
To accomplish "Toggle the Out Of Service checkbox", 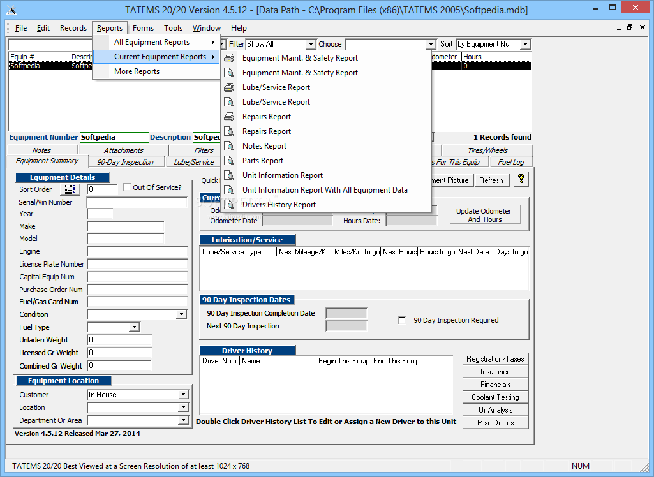I will (x=127, y=187).
